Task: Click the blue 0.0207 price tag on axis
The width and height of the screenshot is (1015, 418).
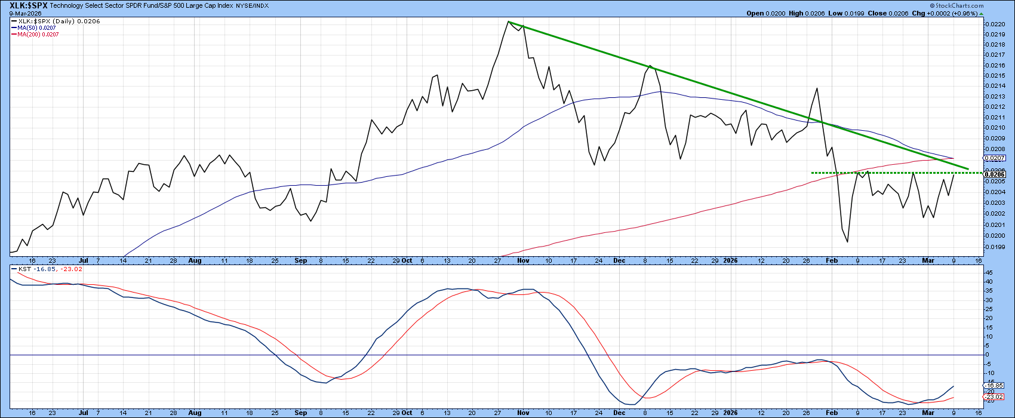Action: [x=993, y=158]
